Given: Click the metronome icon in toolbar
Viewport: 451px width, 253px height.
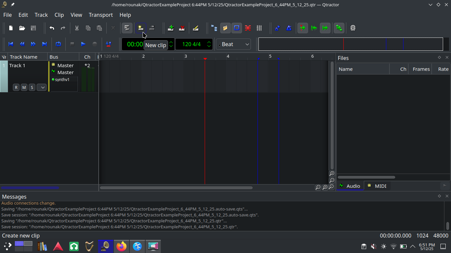Looking at the screenshot, I should (x=289, y=28).
